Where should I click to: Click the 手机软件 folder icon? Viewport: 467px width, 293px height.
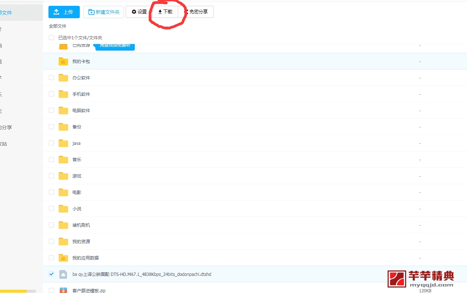tap(63, 94)
